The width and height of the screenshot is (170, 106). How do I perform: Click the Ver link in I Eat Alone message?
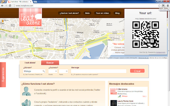[144, 96]
